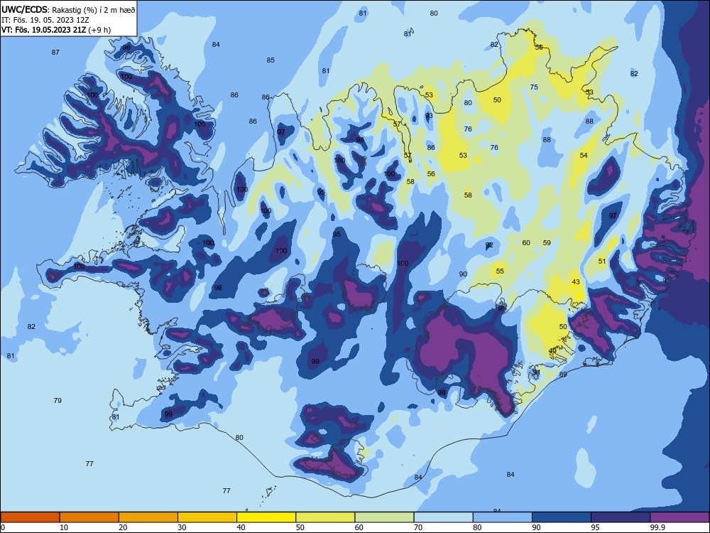Click the humidity value 79 on the map
Image resolution: width=710 pixels, height=533 pixels.
pyautogui.click(x=58, y=400)
